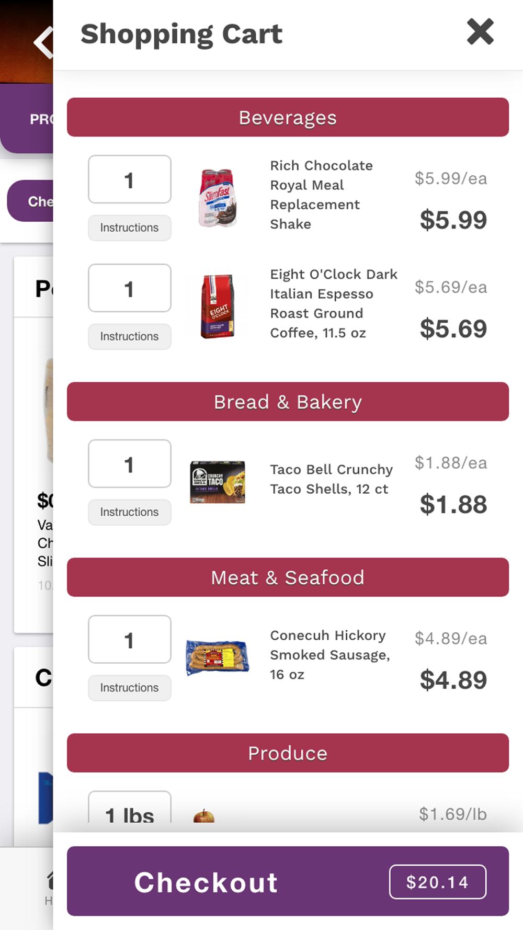
Task: Add instructions for the meal replacement shake
Action: 130,228
